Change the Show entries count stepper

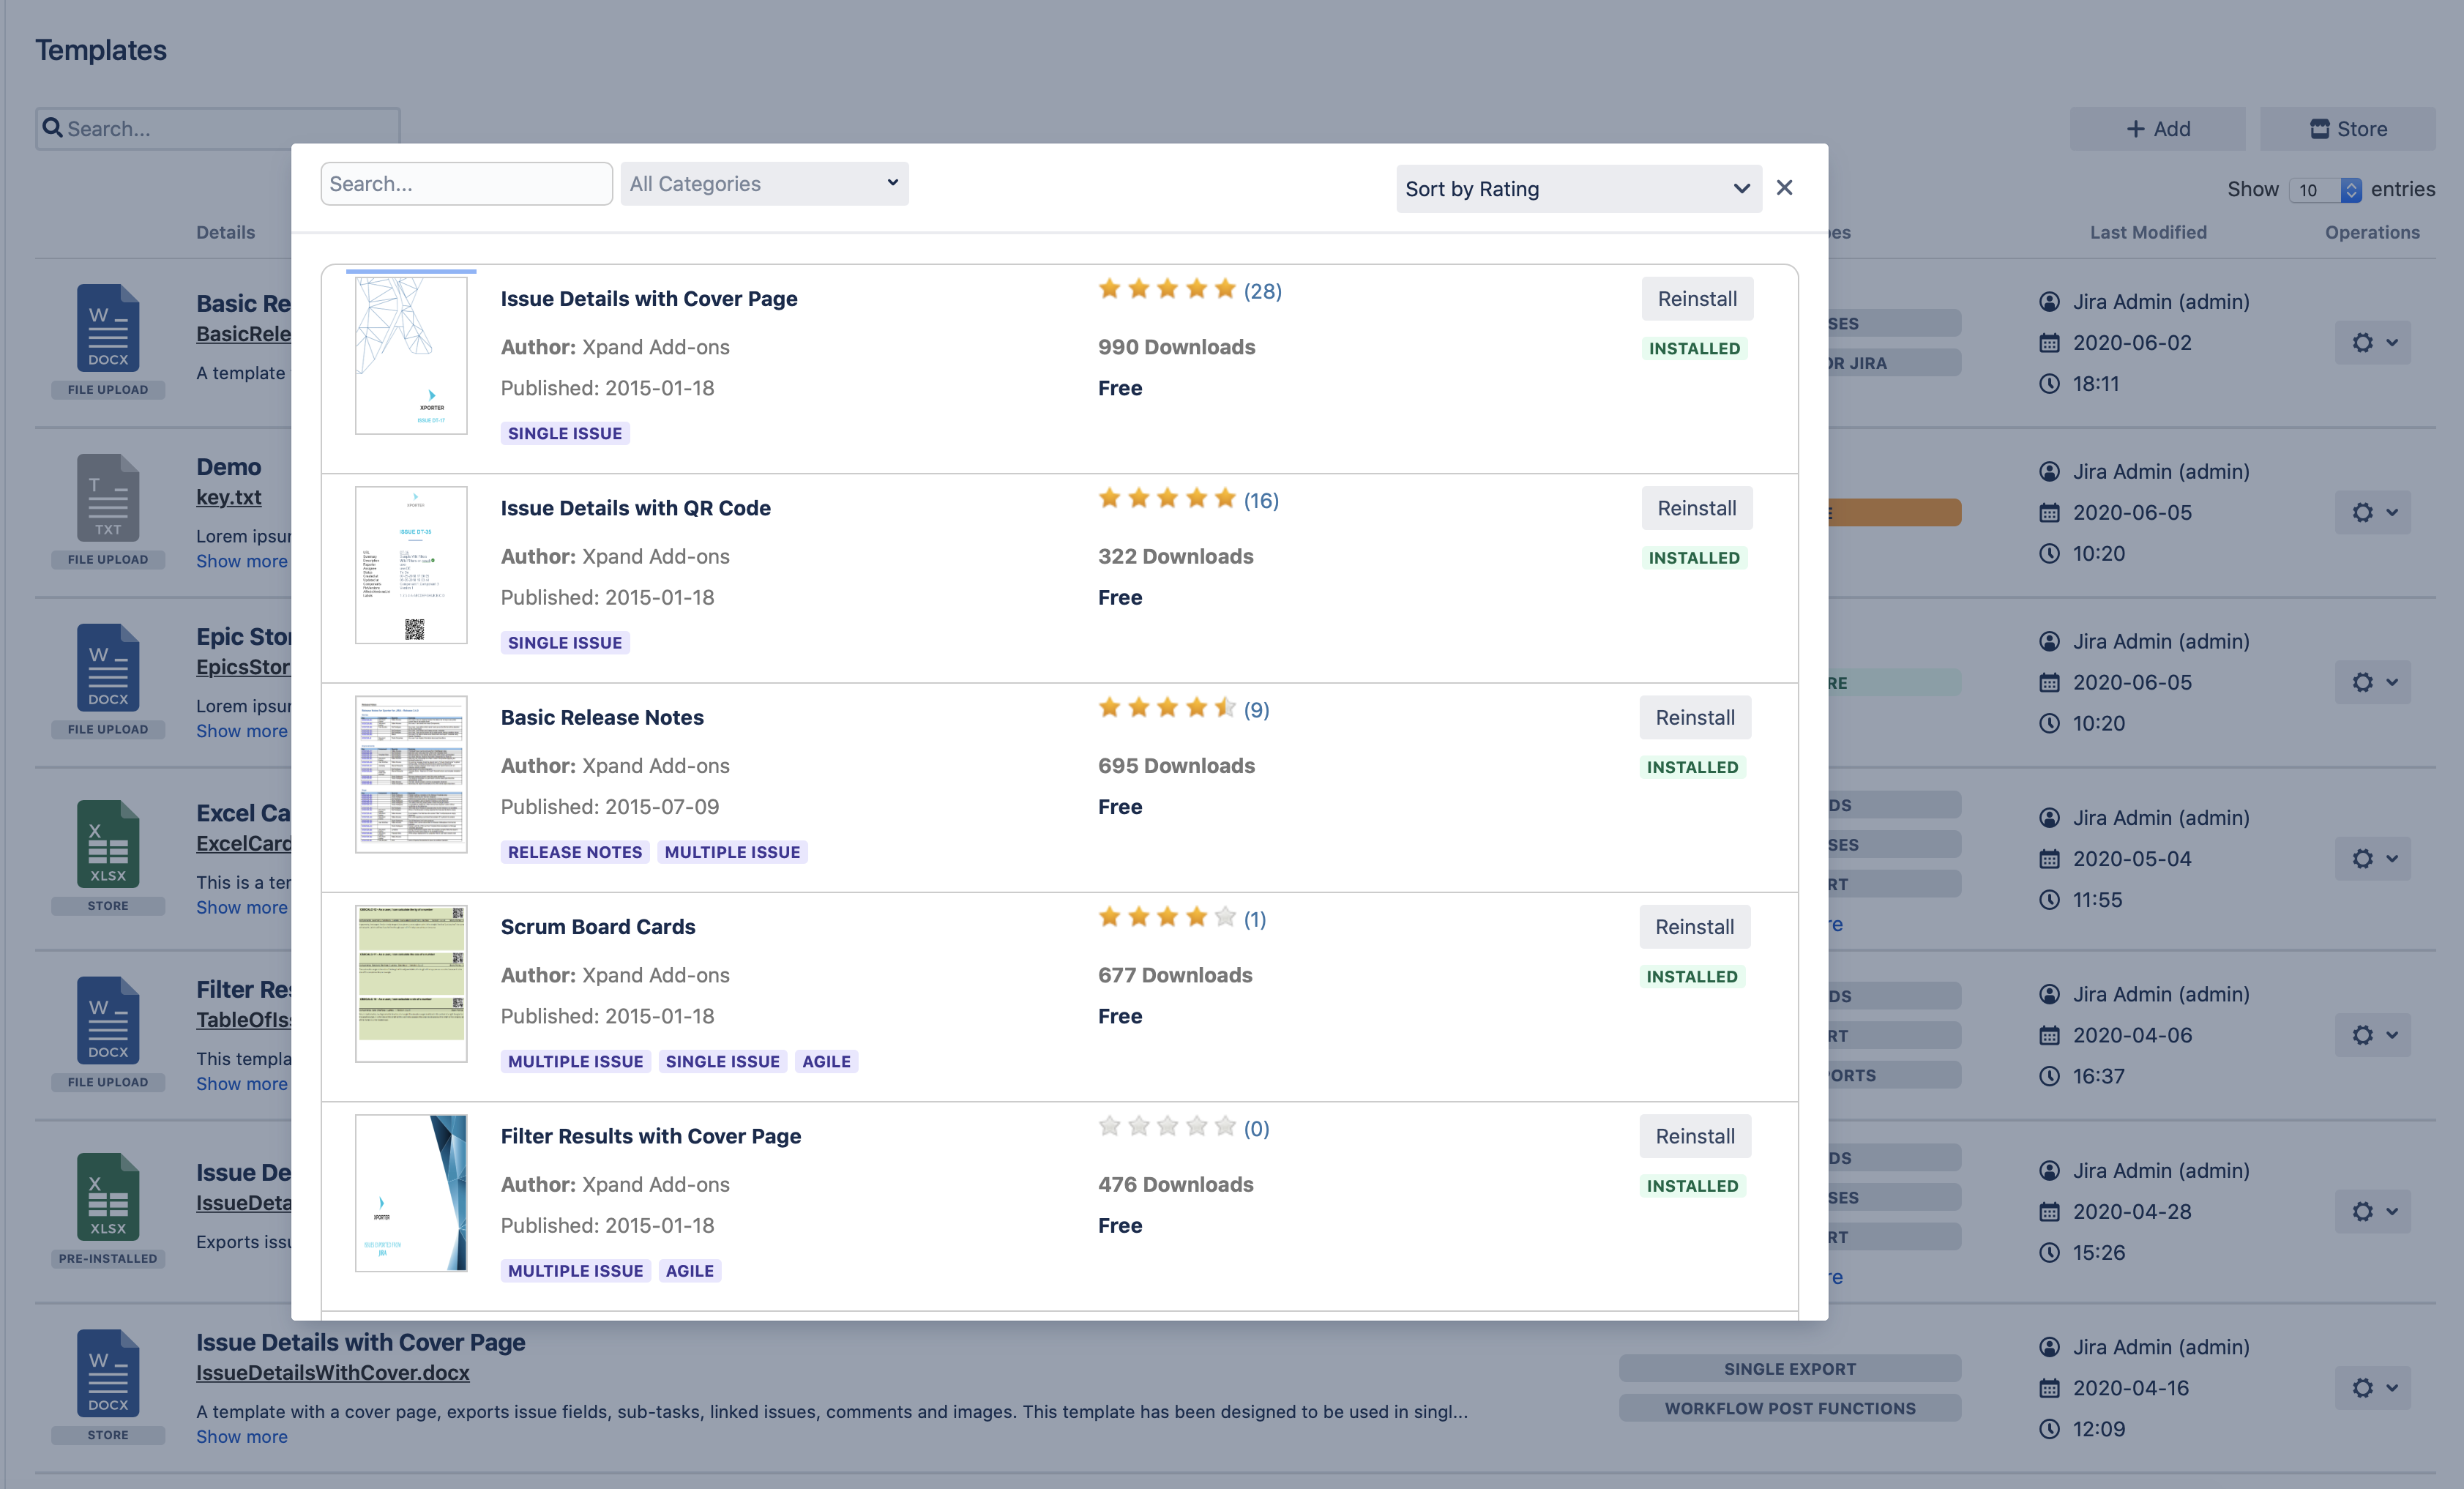2350,190
